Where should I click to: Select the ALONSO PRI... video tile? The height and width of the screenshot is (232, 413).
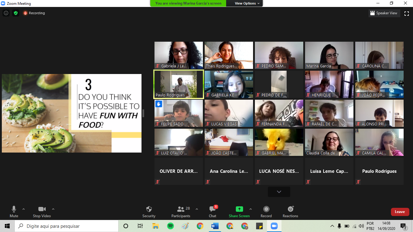click(379, 113)
